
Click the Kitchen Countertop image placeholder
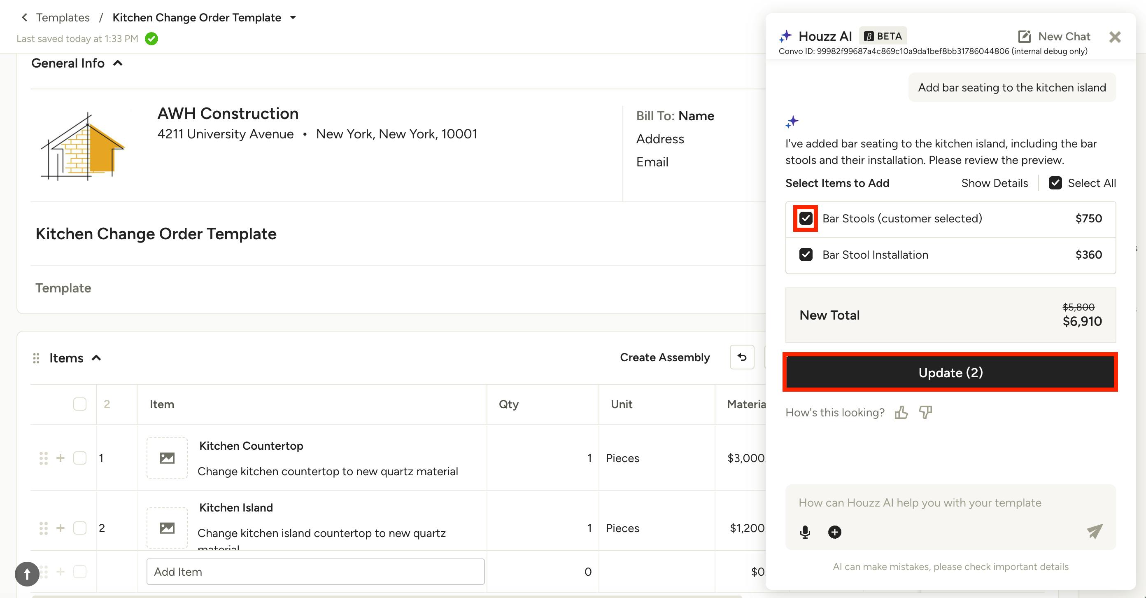click(167, 458)
